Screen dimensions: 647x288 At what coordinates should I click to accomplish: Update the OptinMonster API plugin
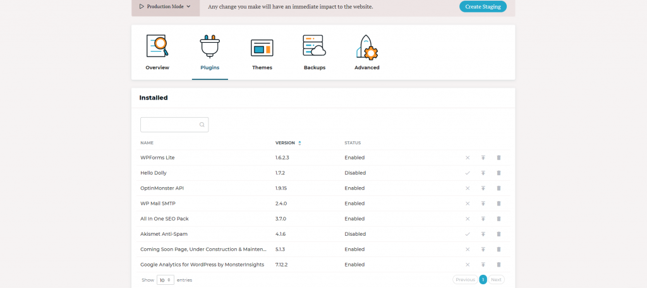click(x=483, y=188)
